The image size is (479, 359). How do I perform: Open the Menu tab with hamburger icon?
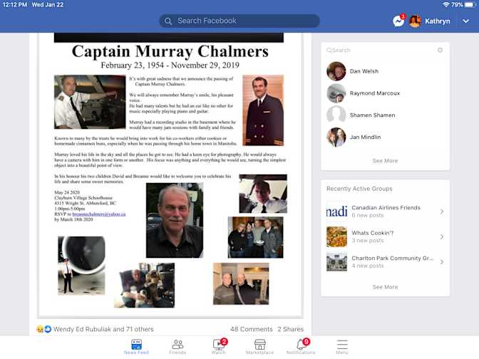342,347
